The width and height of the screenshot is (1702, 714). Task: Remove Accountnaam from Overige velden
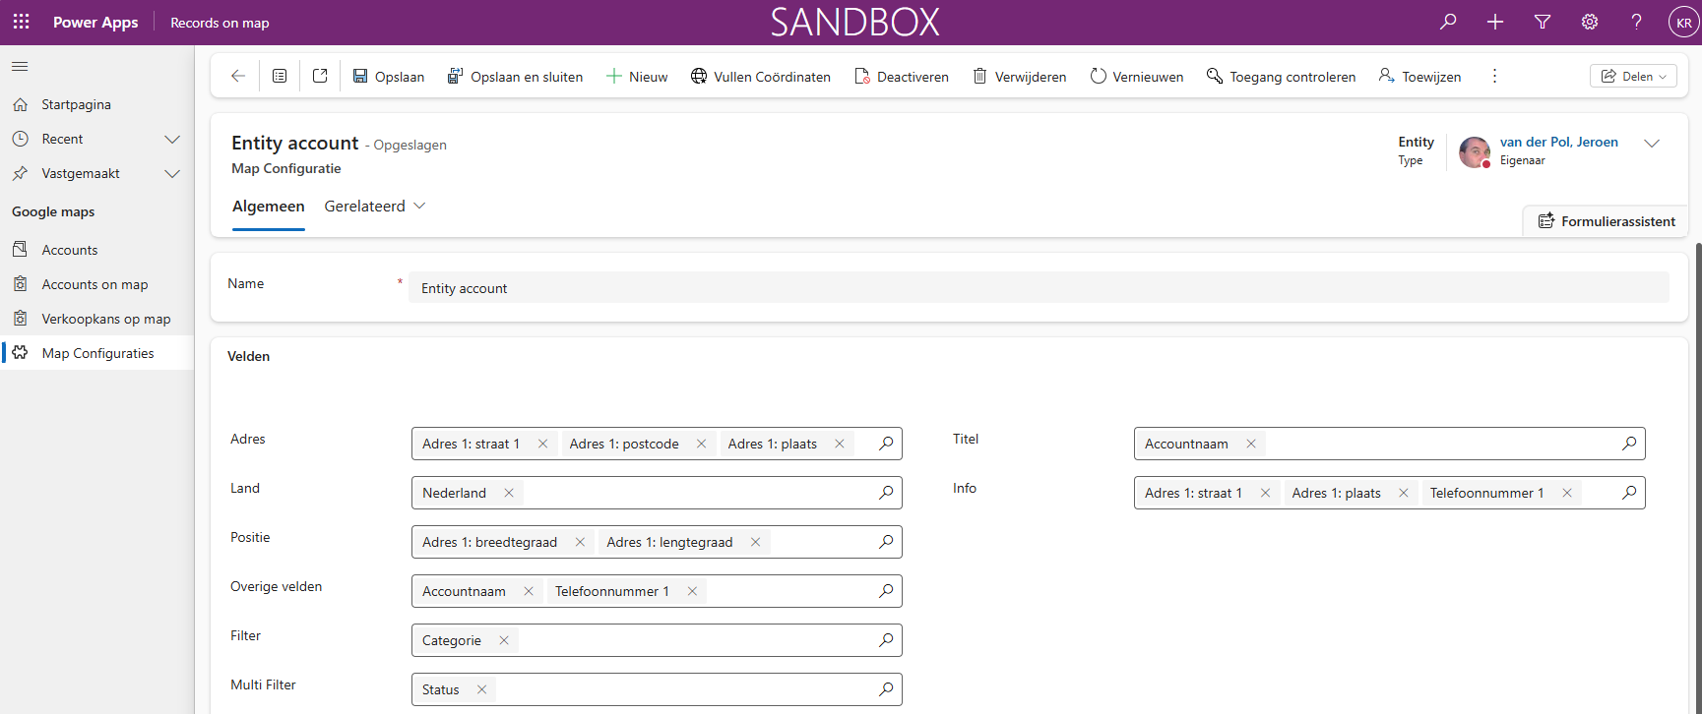coord(529,591)
